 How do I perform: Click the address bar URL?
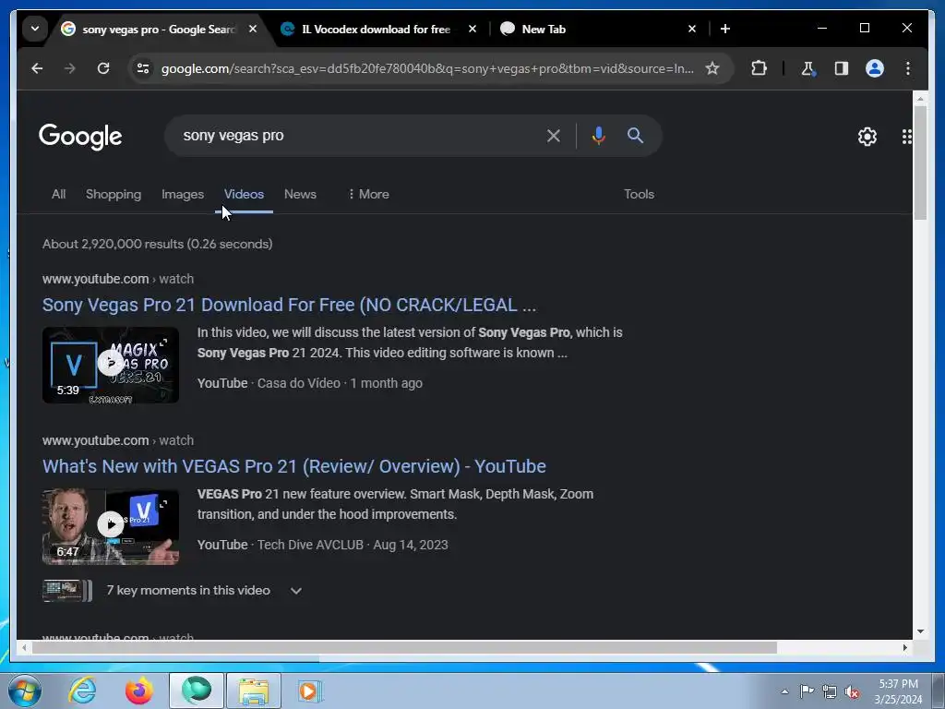(426, 68)
